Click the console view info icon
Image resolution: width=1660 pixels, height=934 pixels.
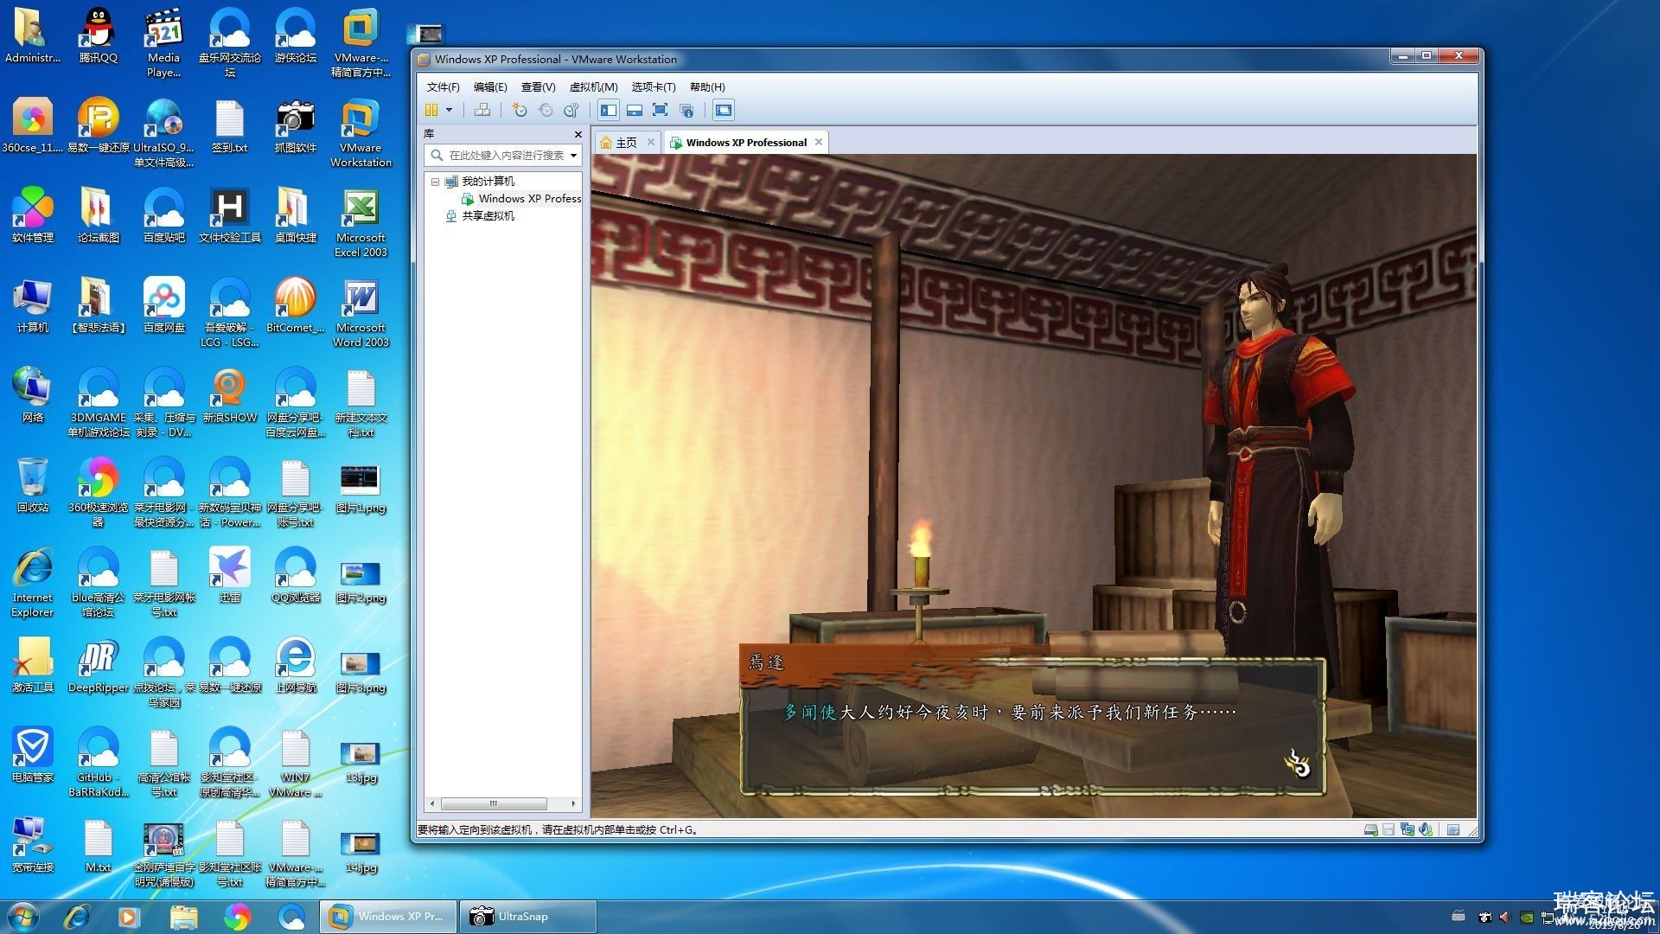pyautogui.click(x=686, y=110)
